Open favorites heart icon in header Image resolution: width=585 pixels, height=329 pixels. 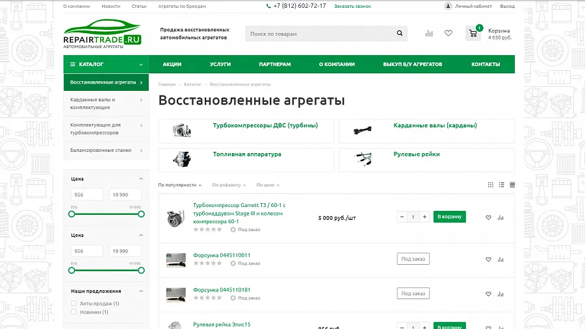[x=448, y=33]
